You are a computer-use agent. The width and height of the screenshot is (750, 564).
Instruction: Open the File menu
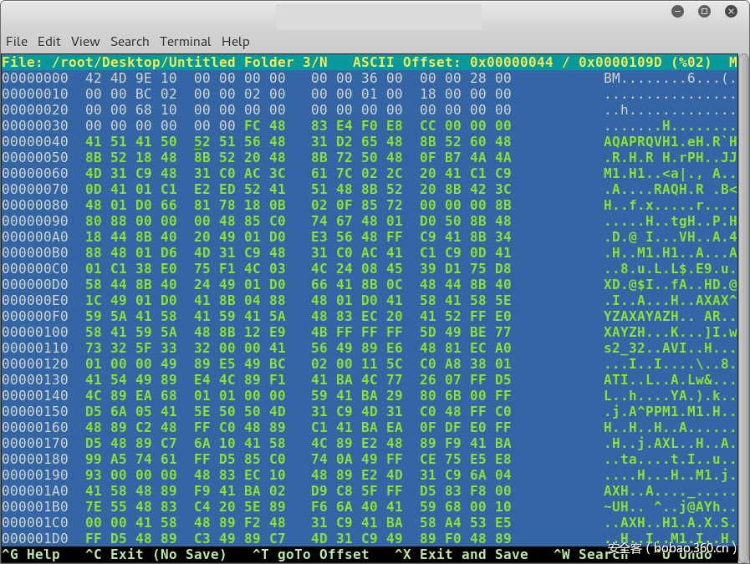click(17, 41)
